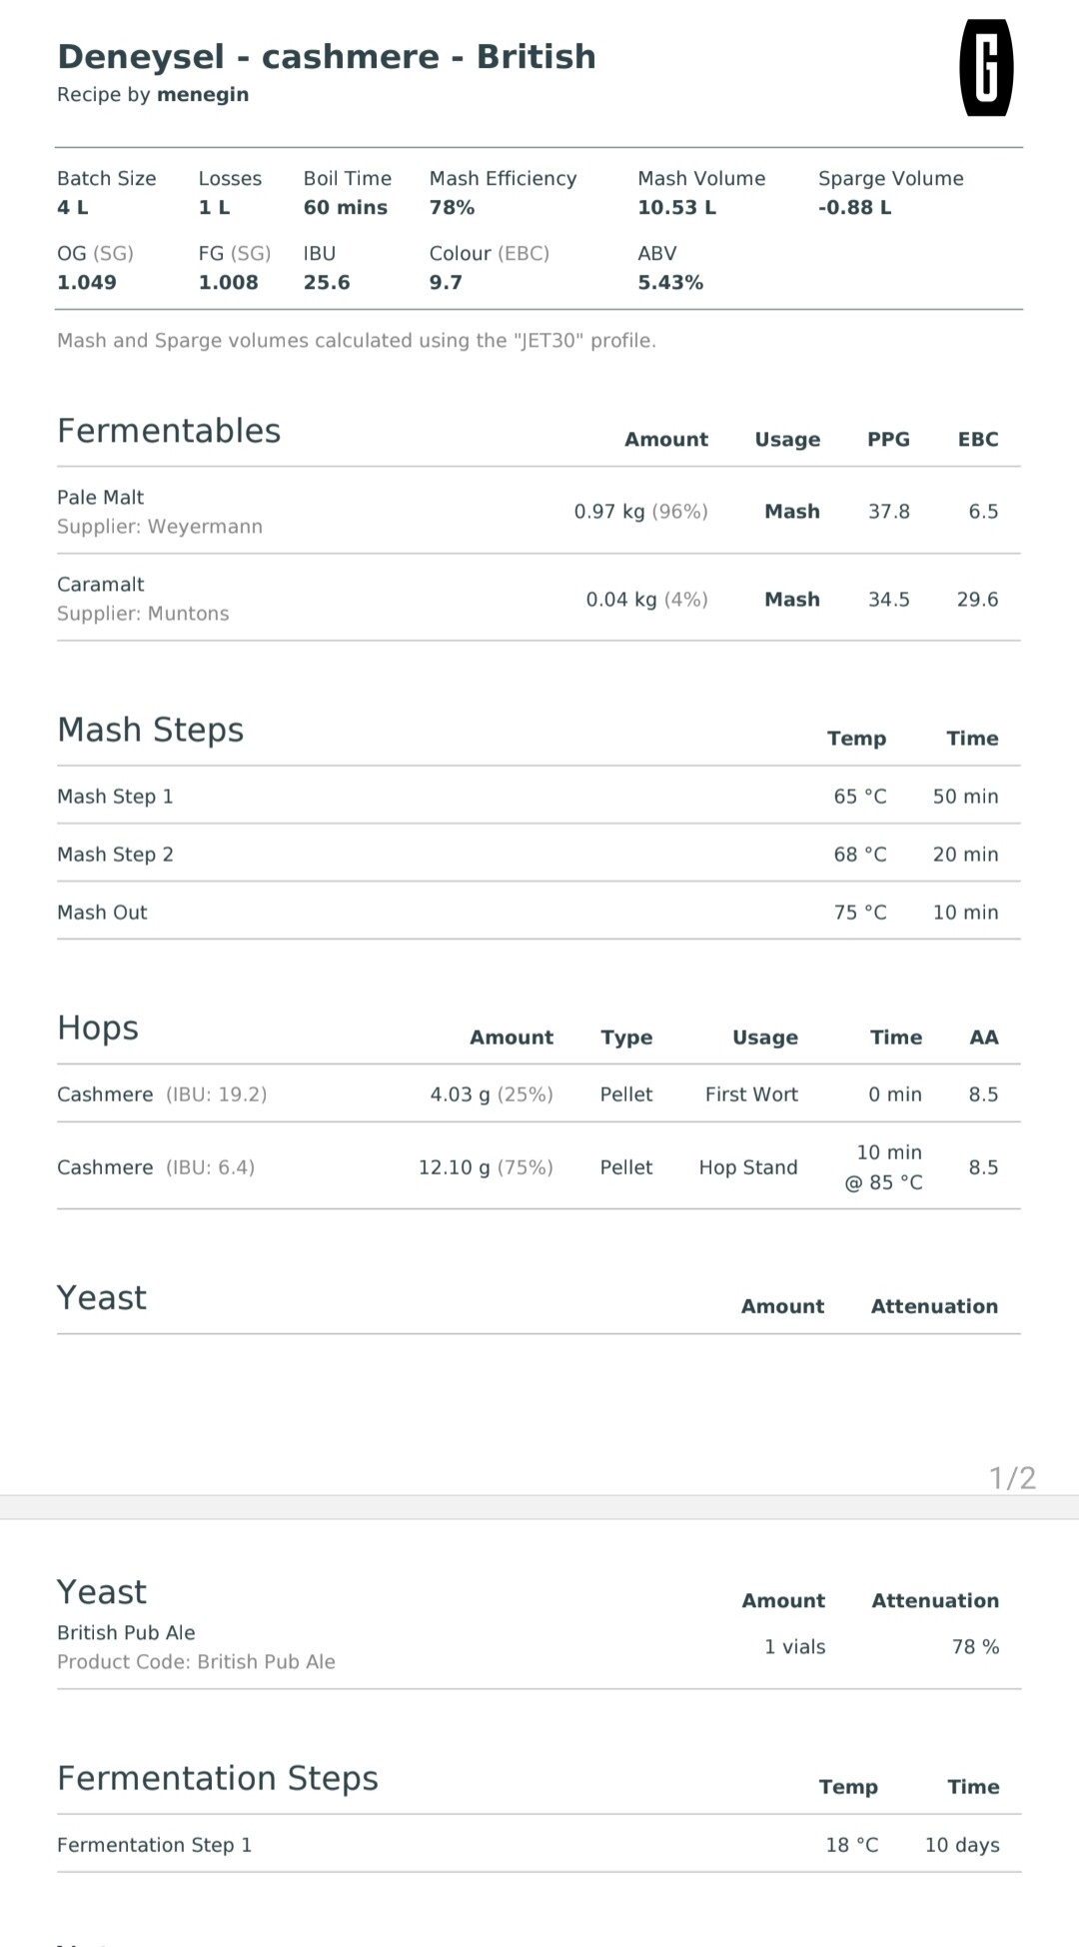Select the Cashmere Hop Stand row
1079x1947 pixels.
539,1166
